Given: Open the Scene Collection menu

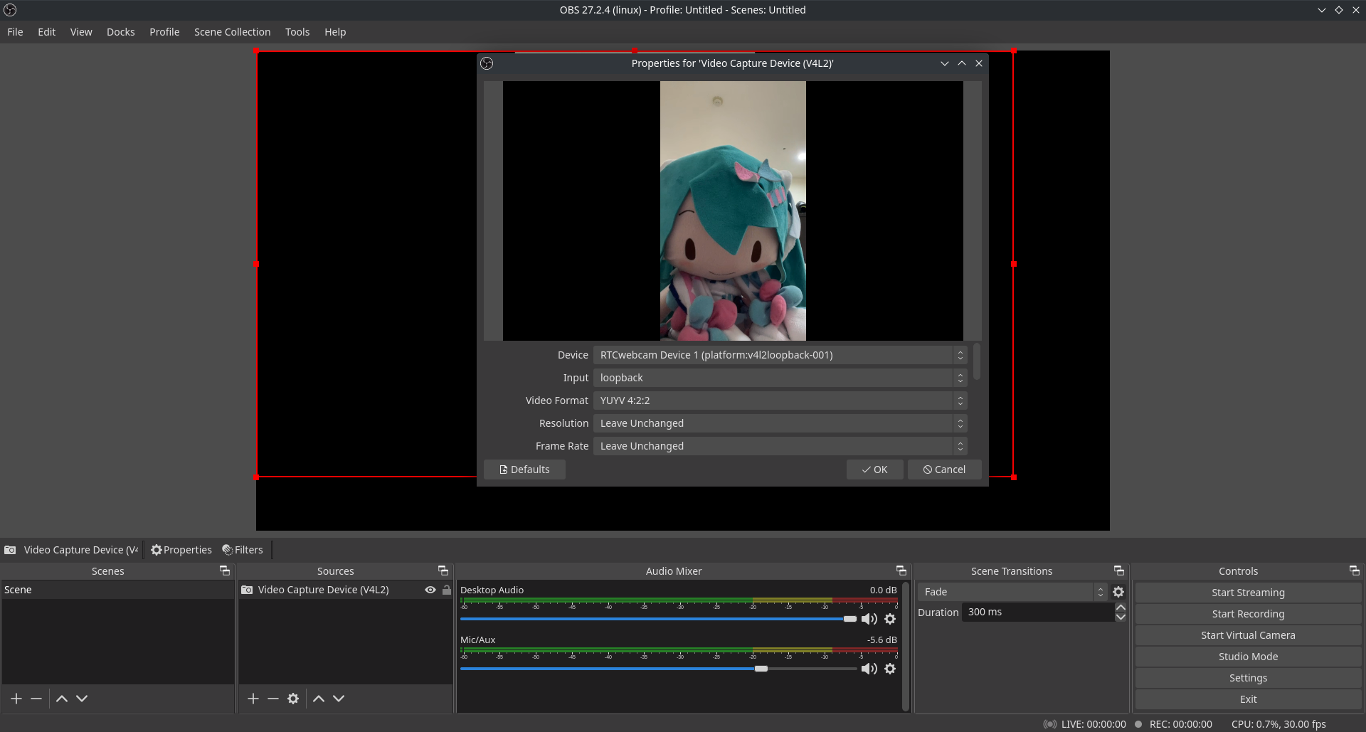Looking at the screenshot, I should tap(232, 32).
